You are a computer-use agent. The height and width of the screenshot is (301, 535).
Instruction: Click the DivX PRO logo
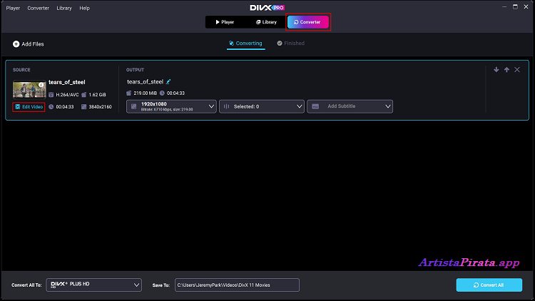(267, 8)
